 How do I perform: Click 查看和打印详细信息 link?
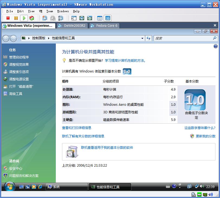77,128
